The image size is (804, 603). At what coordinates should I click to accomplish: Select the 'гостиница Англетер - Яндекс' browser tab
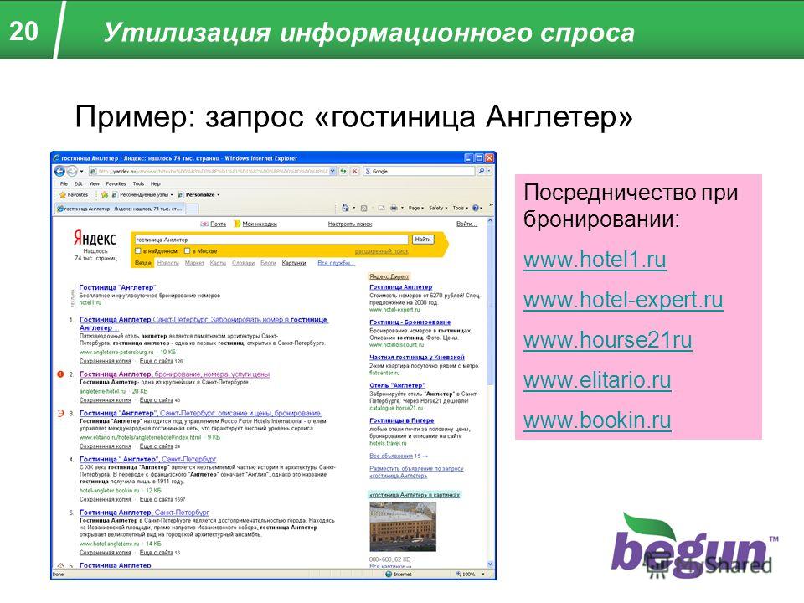[x=120, y=209]
